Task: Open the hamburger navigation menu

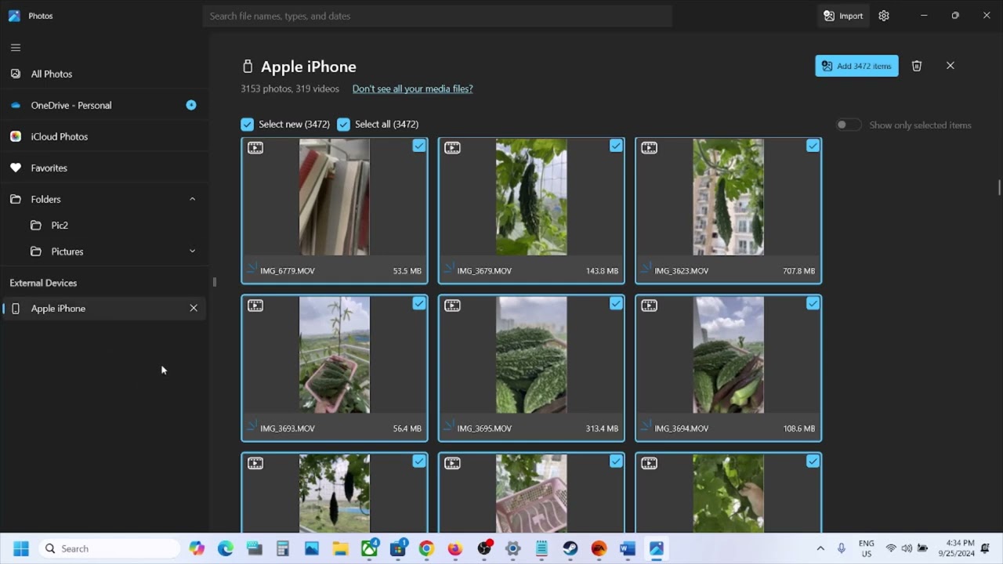Action: (15, 47)
